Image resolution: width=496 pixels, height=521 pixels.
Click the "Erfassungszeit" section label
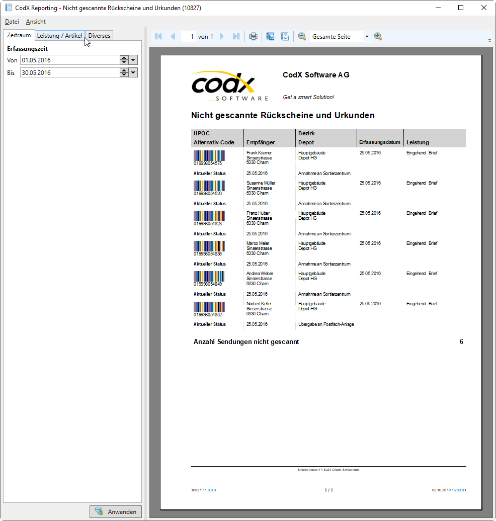[x=27, y=49]
